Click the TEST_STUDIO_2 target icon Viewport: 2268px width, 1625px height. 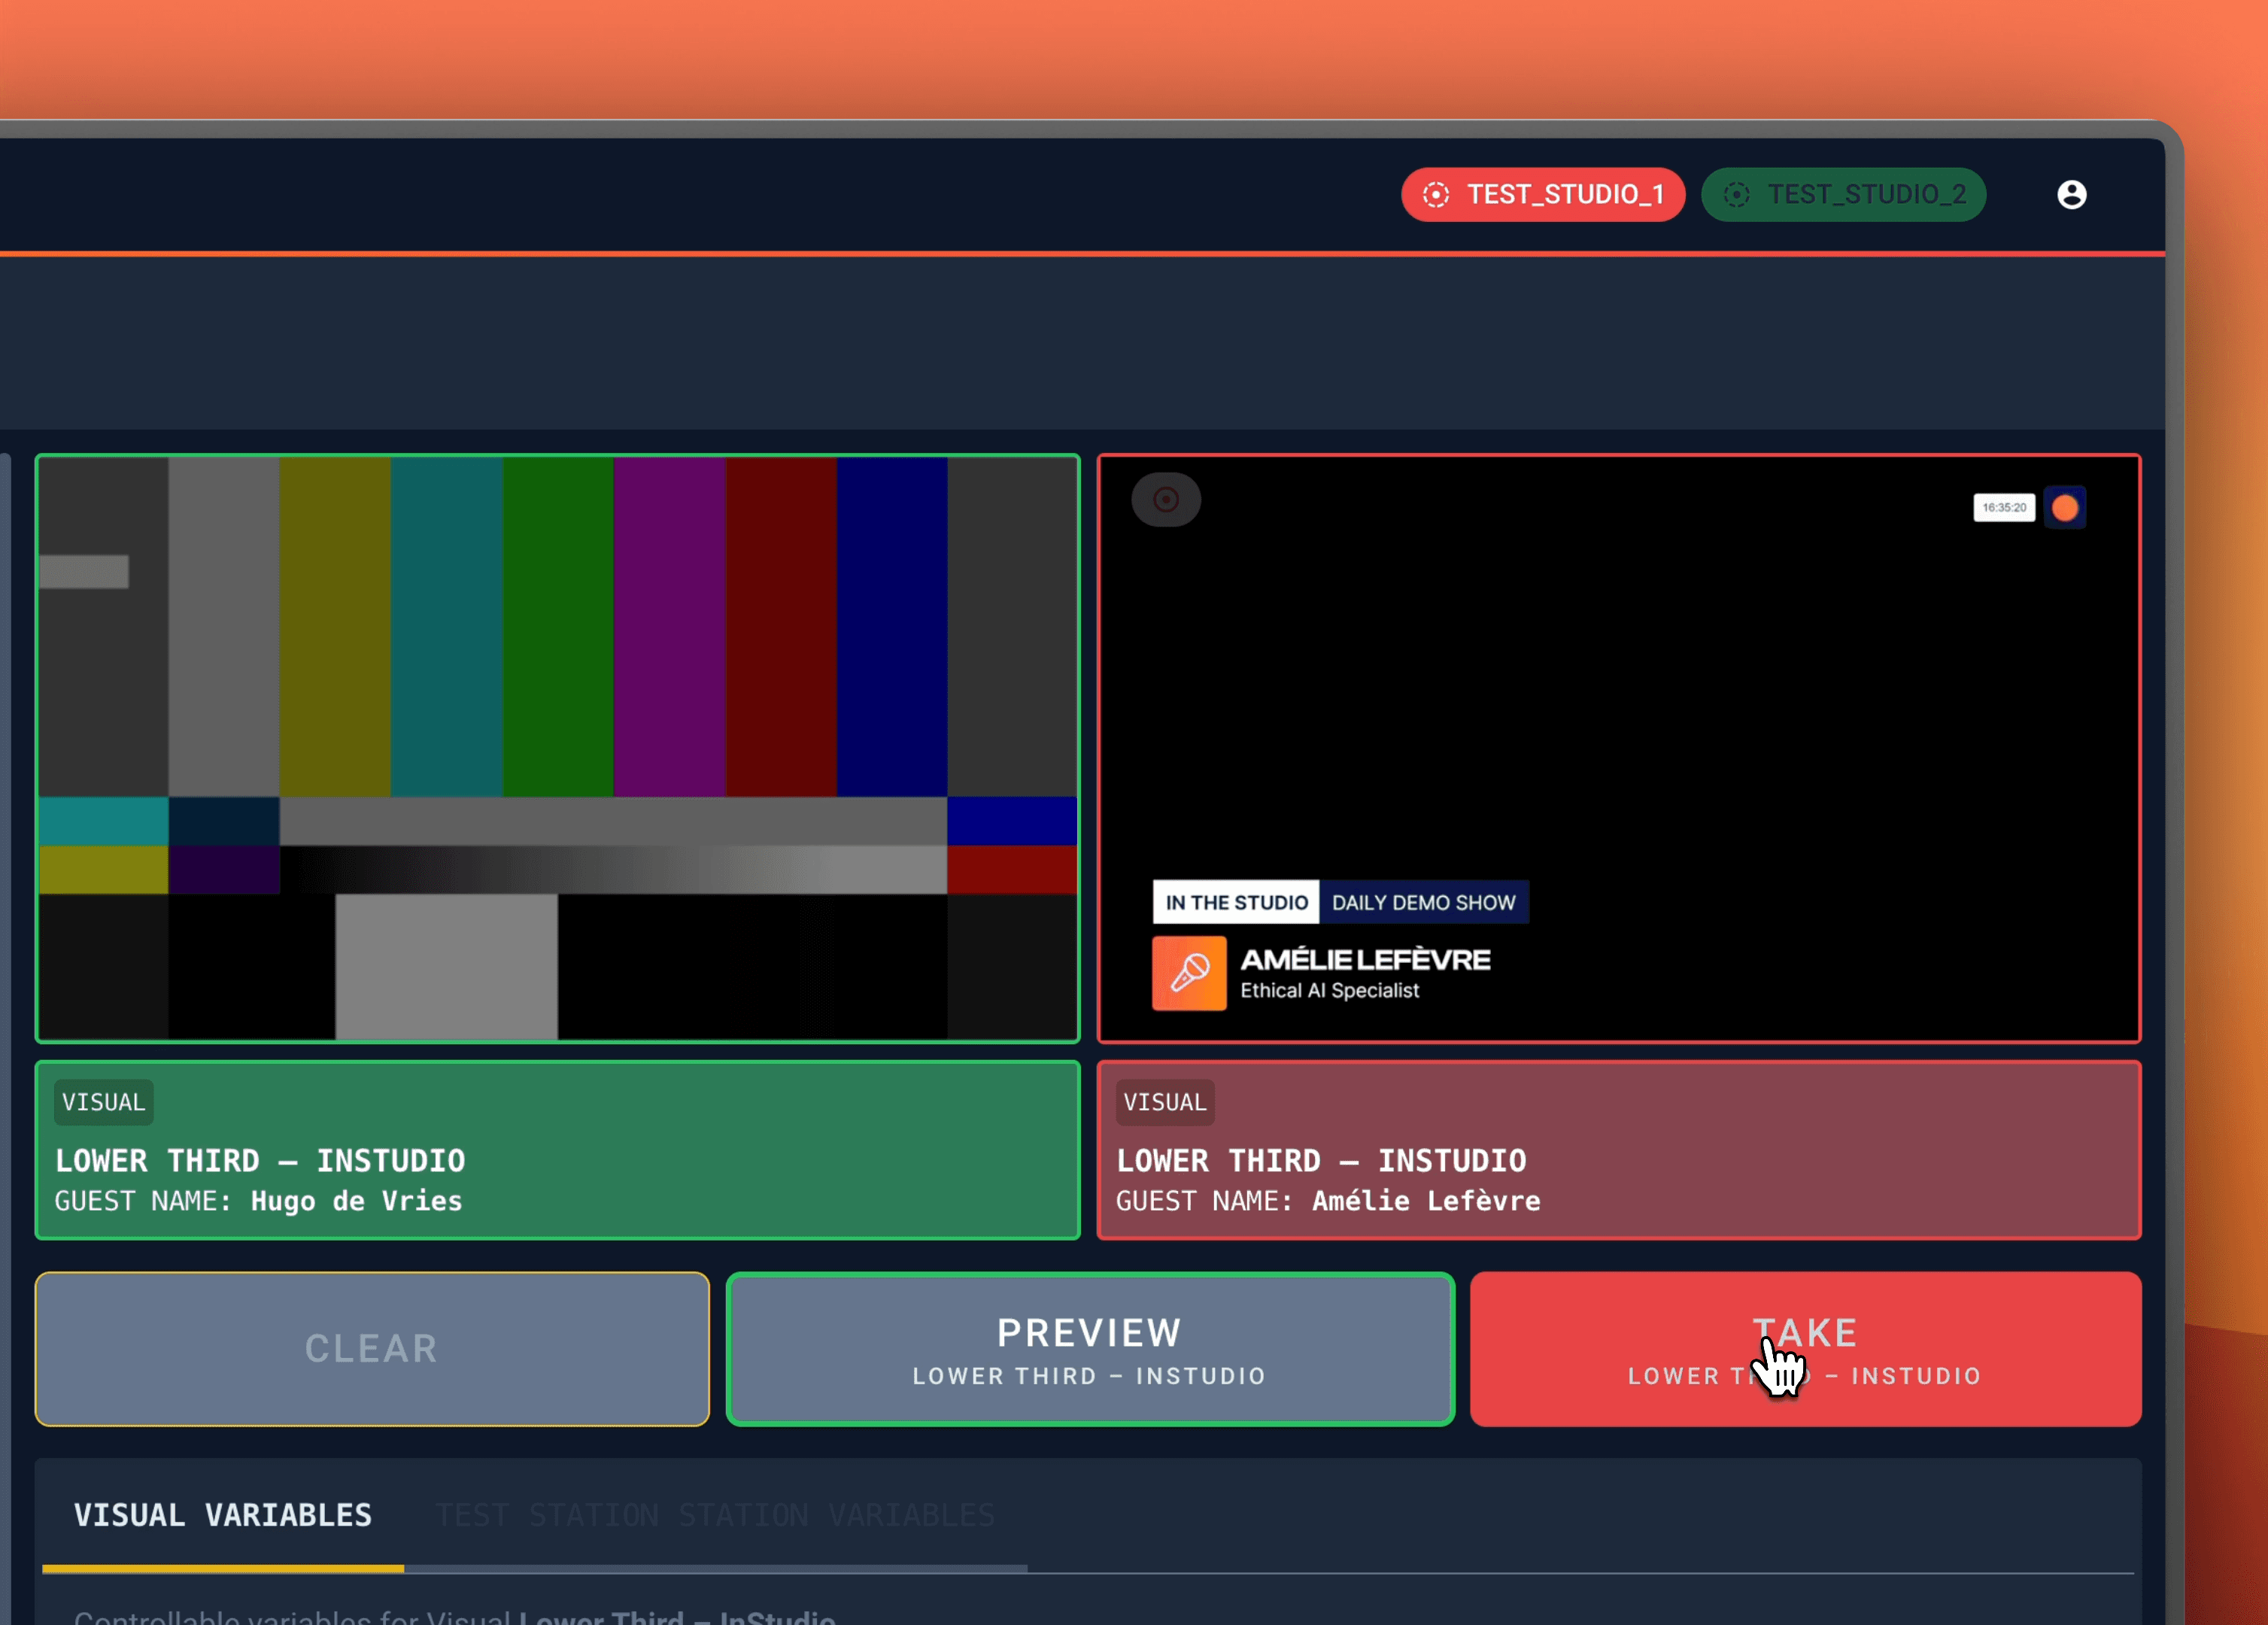point(1737,194)
